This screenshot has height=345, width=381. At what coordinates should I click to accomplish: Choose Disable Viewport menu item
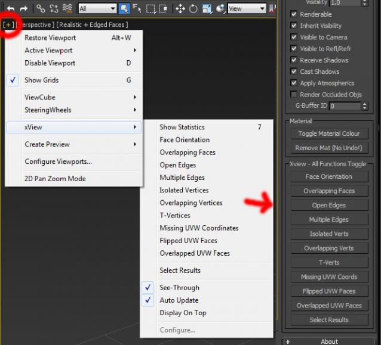click(74, 63)
